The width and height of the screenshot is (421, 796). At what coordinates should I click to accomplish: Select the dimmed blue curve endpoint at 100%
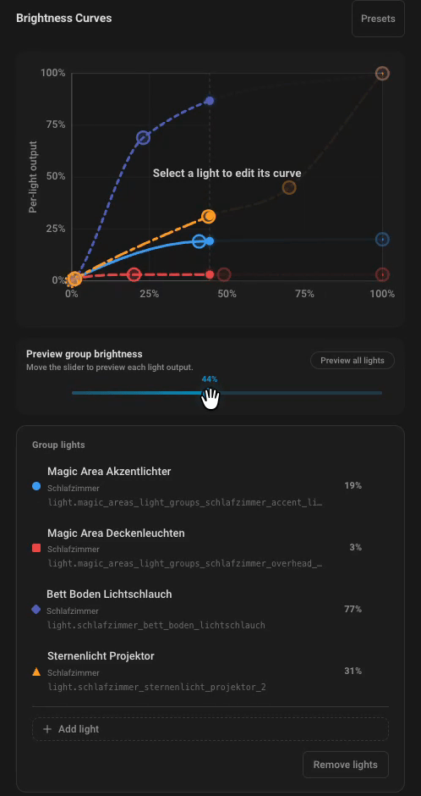382,239
